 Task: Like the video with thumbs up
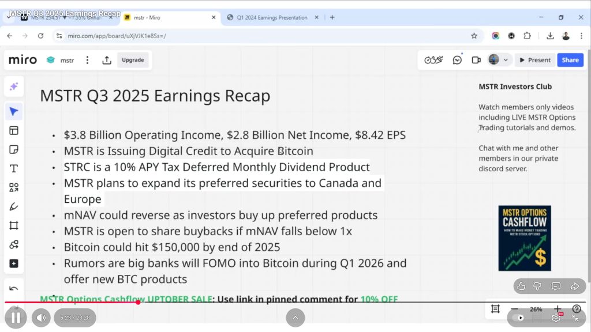click(x=521, y=286)
